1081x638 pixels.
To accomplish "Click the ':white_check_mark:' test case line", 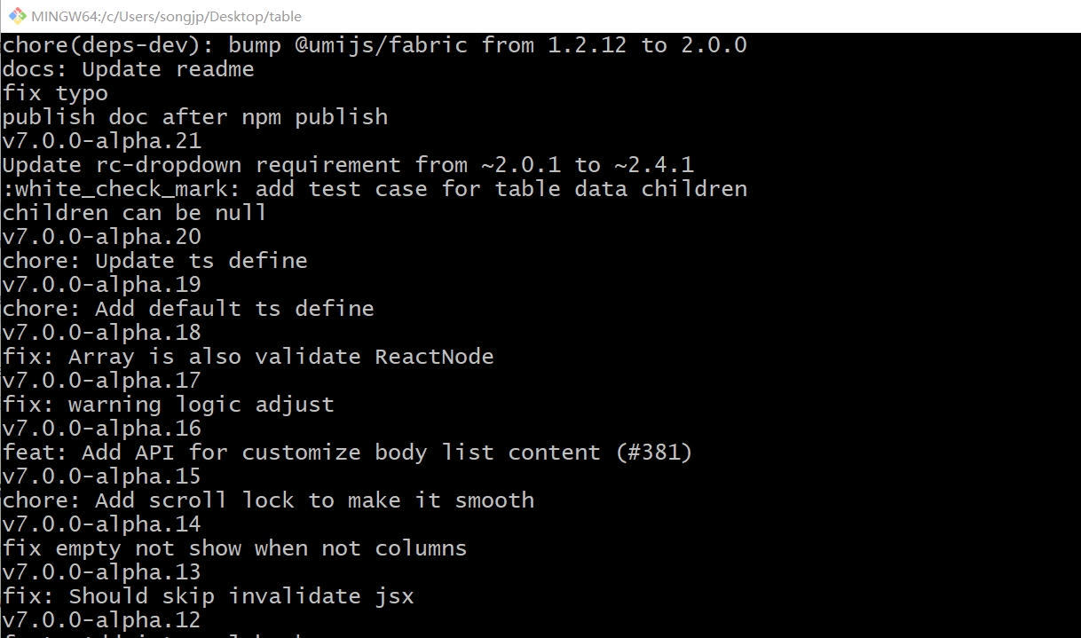I will click(x=374, y=189).
